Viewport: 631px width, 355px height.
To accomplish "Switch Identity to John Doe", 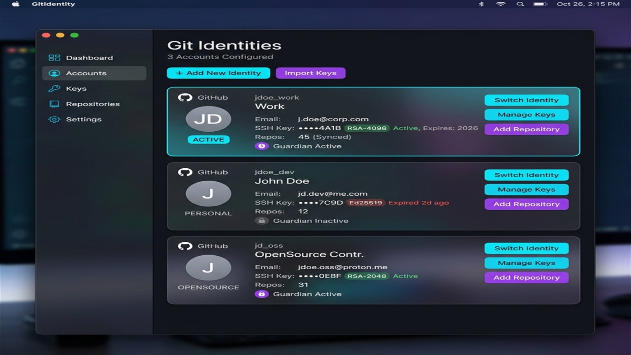I will coord(526,175).
